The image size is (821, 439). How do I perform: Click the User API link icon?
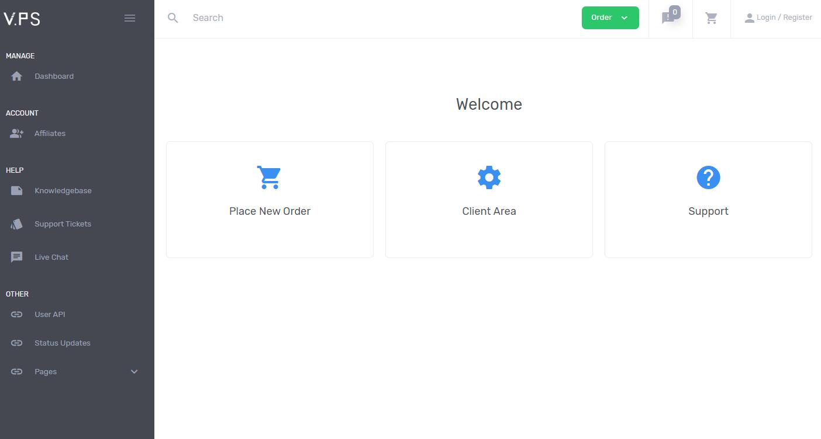16,315
